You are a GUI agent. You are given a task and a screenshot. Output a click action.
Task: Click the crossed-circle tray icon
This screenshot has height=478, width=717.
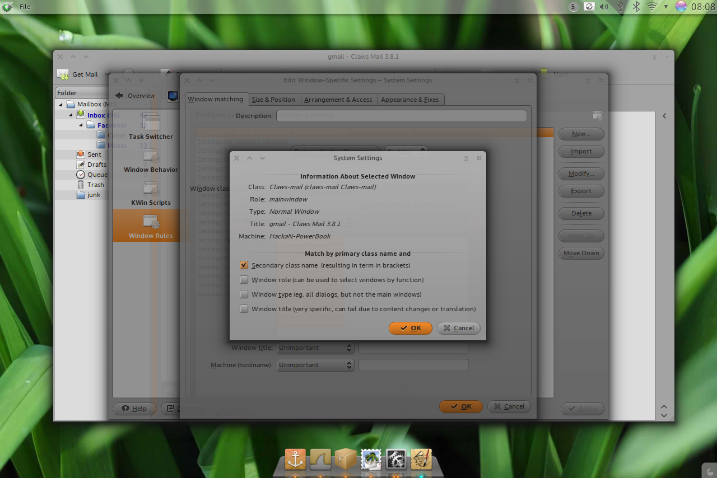coord(589,7)
